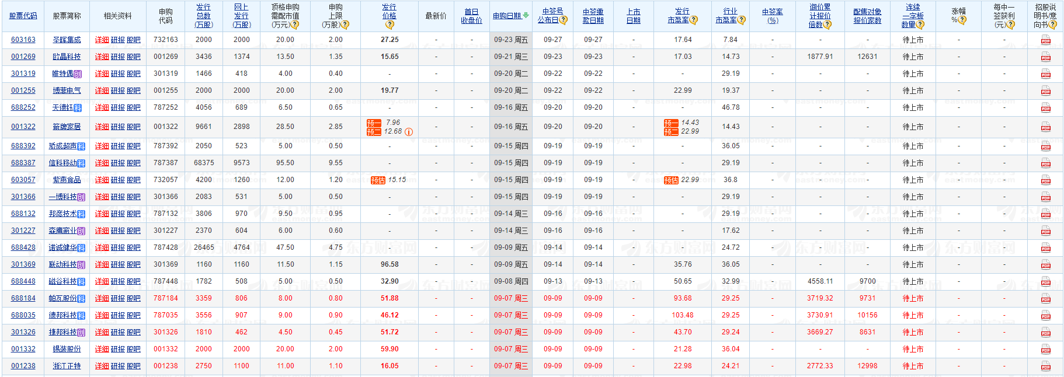
Task: Click help icon beside 顶格申购需配市值 header
Action: pos(295,25)
